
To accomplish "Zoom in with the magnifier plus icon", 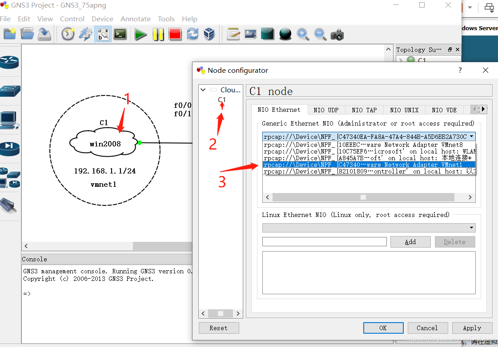I will [x=303, y=34].
